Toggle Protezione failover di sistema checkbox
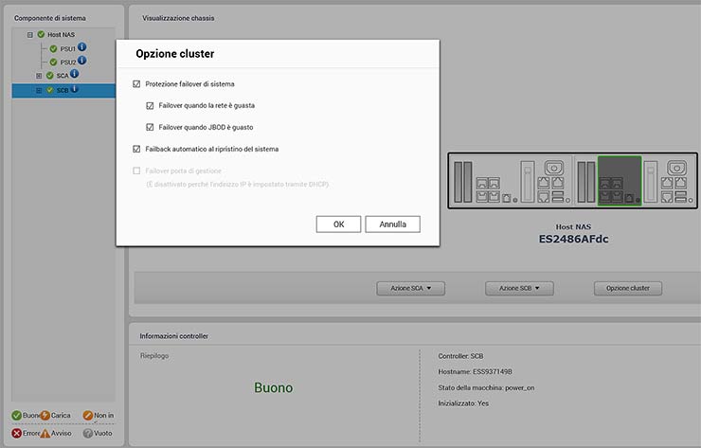This screenshot has width=701, height=448. click(x=137, y=84)
